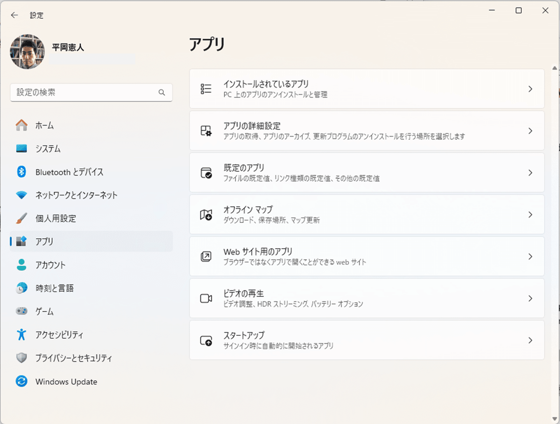Open 時刻と言語 settings

click(91, 288)
